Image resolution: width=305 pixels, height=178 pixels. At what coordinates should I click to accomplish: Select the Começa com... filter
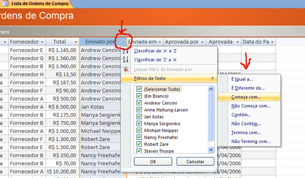point(249,97)
